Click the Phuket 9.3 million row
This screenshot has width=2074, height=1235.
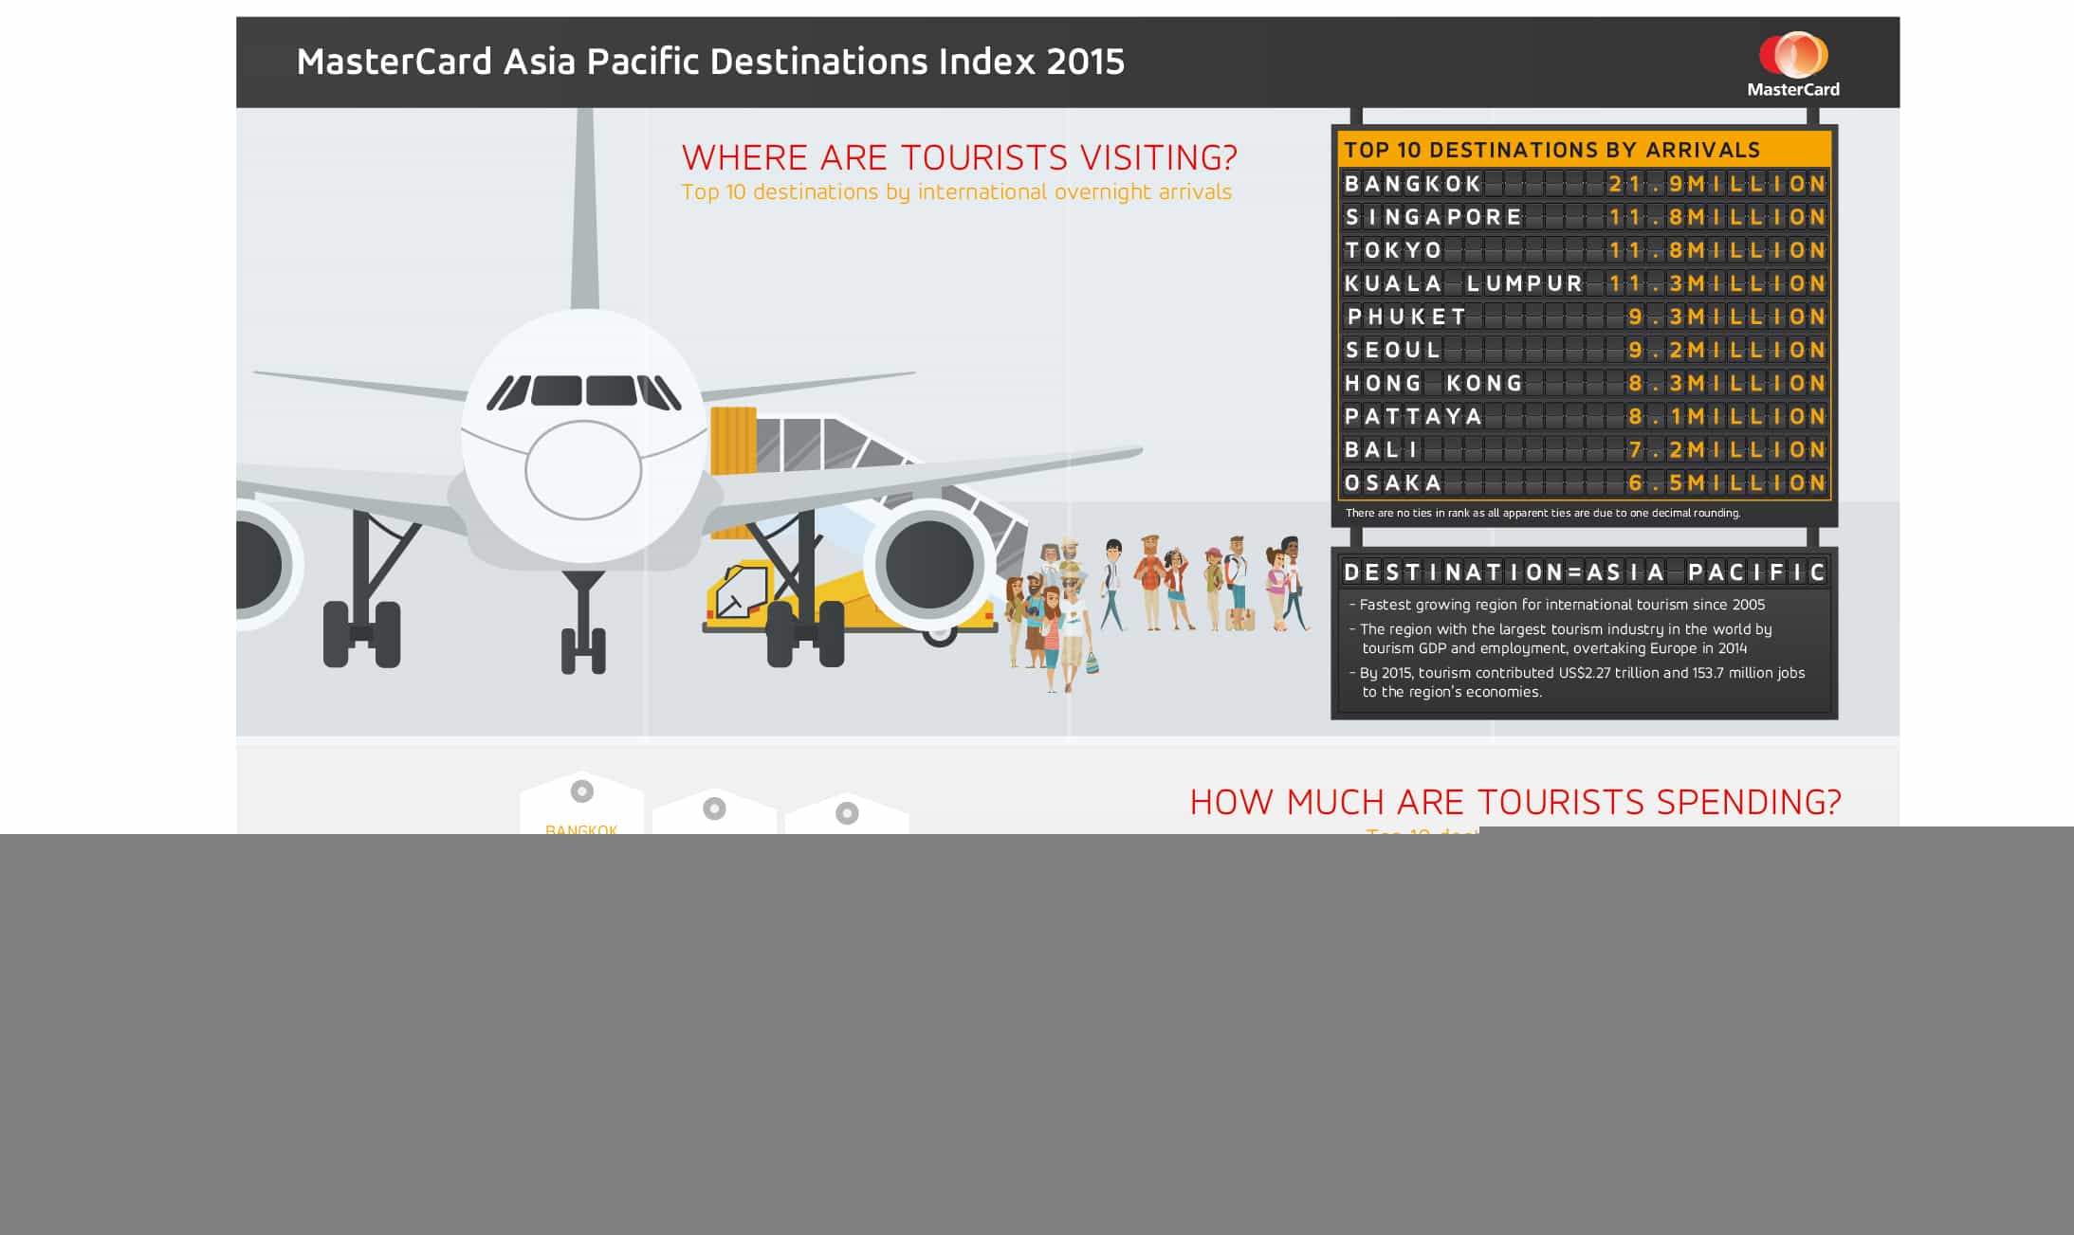(x=1584, y=317)
